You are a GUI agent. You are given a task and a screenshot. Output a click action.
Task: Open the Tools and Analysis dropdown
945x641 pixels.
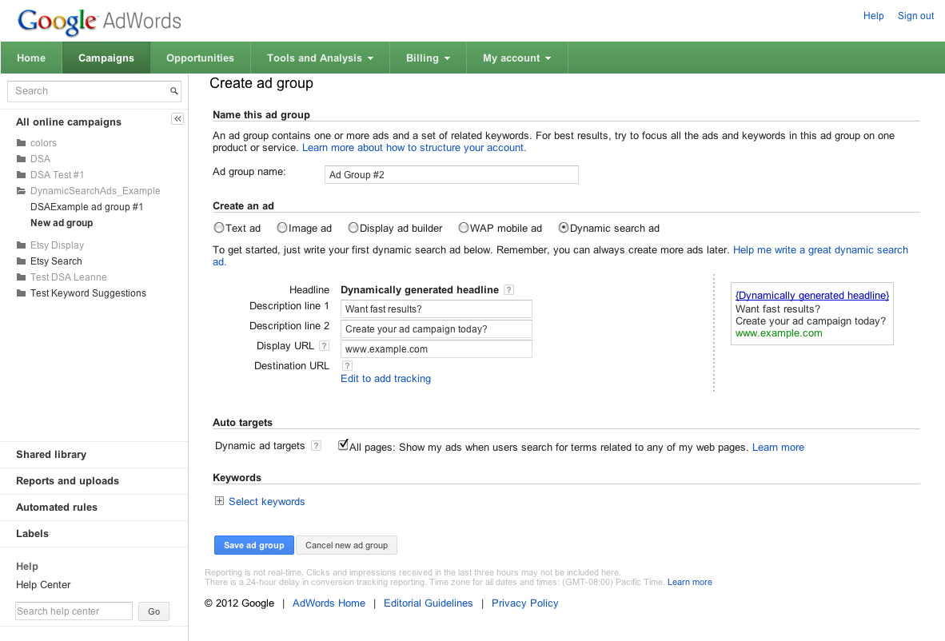tap(320, 58)
